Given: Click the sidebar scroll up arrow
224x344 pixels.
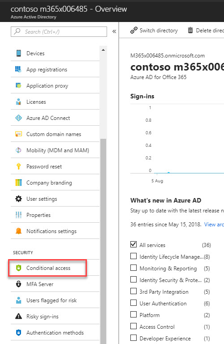Looking at the screenshot, I should pyautogui.click(x=103, y=50).
